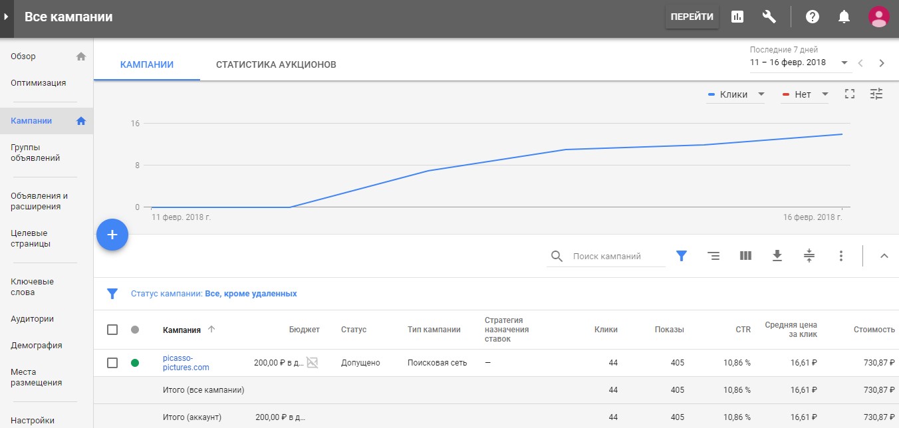Open Ключевые слова in the sidebar
899x428 pixels.
click(33, 287)
